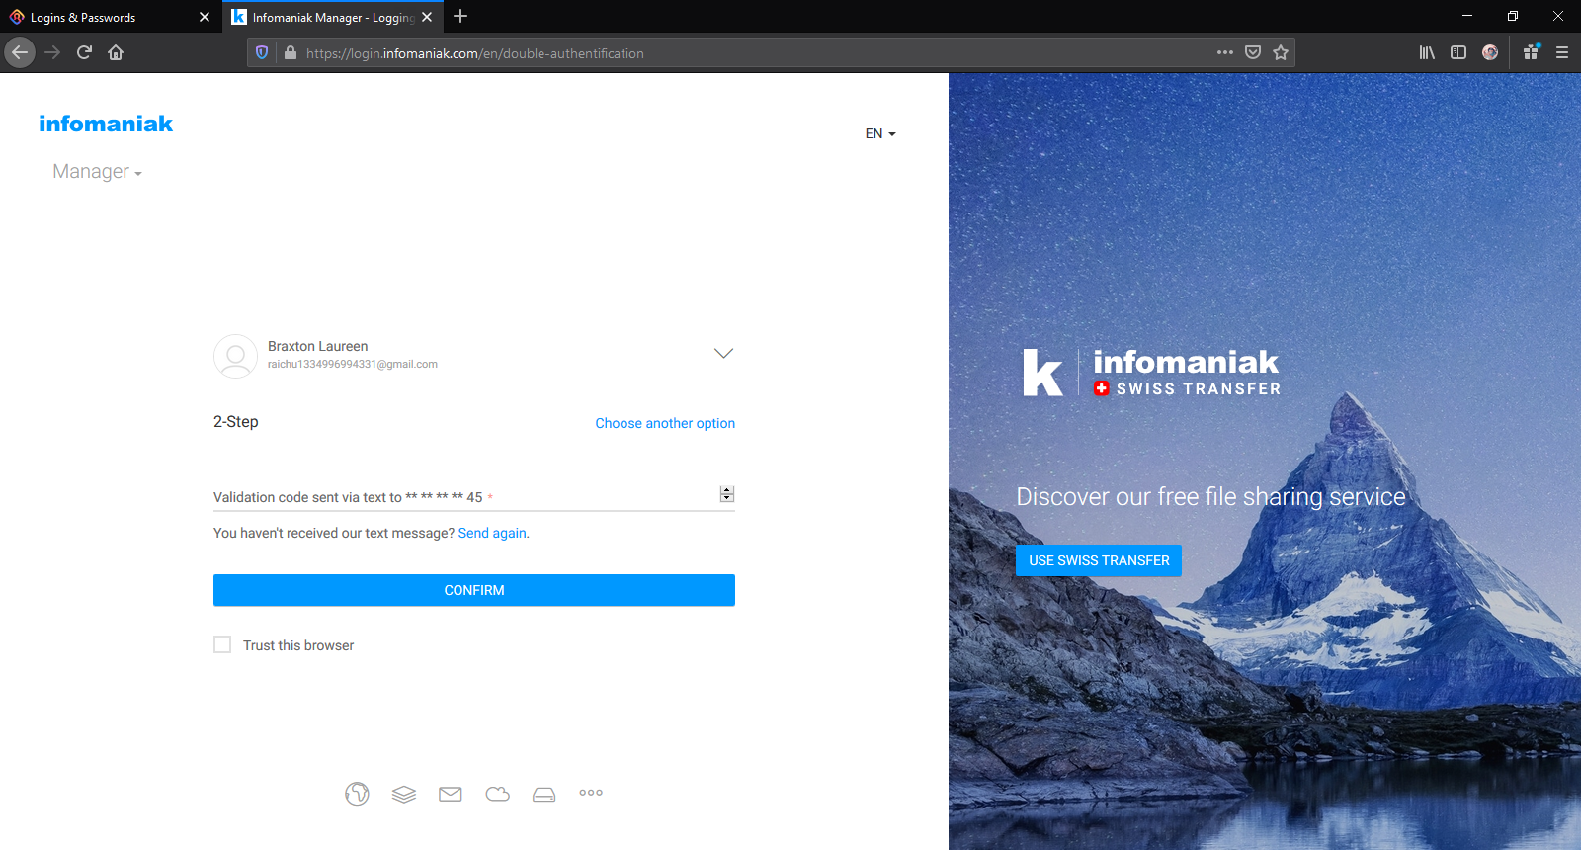View site security padlock information
The height and width of the screenshot is (850, 1581).
pyautogui.click(x=290, y=52)
